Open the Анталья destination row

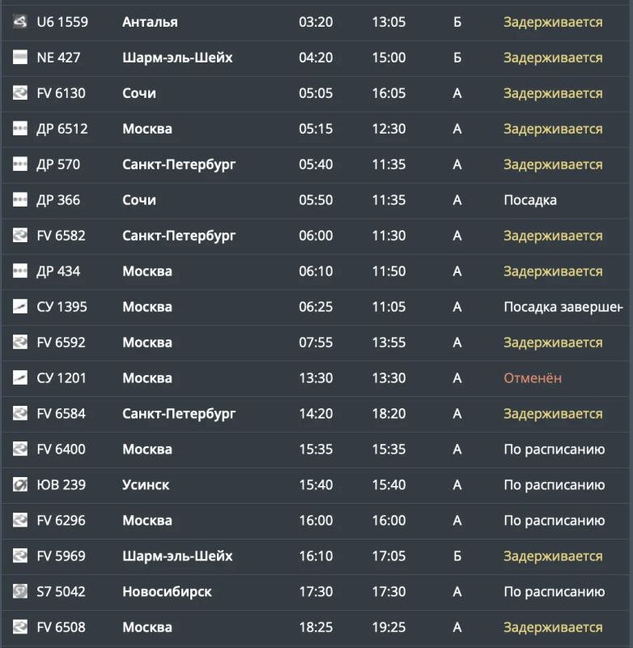click(x=316, y=22)
